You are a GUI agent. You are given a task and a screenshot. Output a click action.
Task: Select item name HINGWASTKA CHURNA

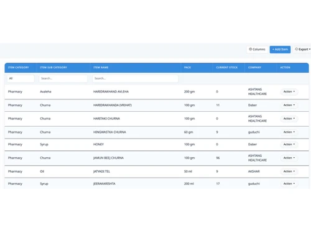[109, 132]
